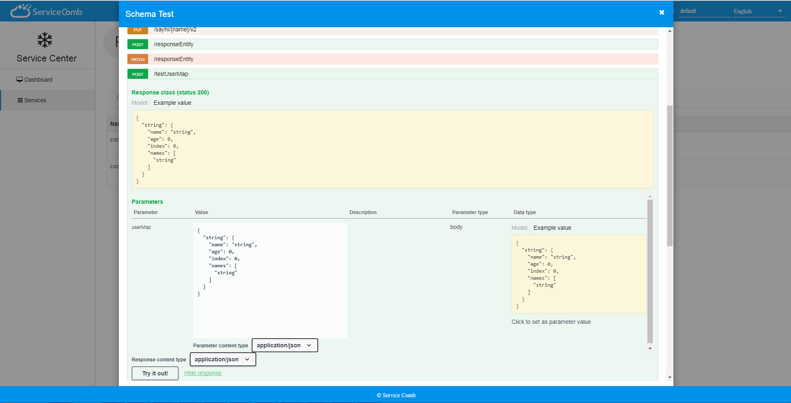
Task: Open the English language dropdown
Action: 758,11
